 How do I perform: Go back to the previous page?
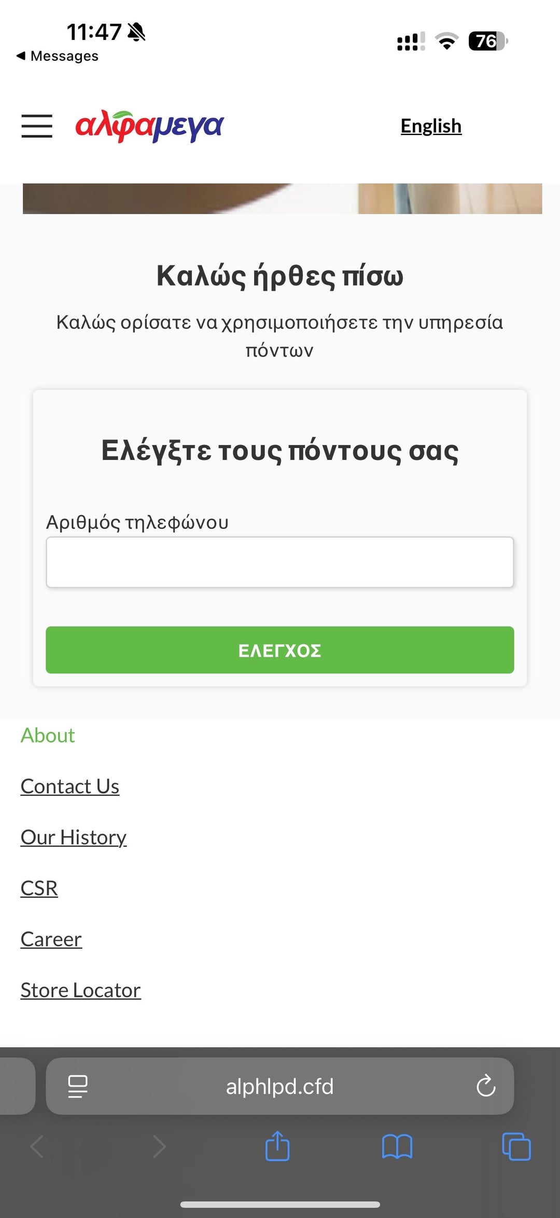(37, 1146)
